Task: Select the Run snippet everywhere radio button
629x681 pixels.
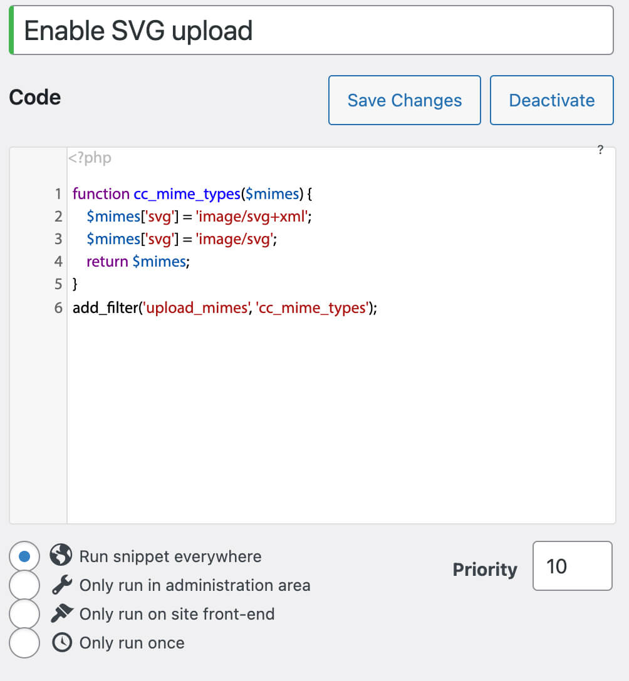Action: click(24, 556)
